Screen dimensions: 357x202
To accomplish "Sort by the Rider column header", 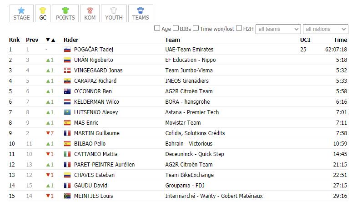I will 71,40.
